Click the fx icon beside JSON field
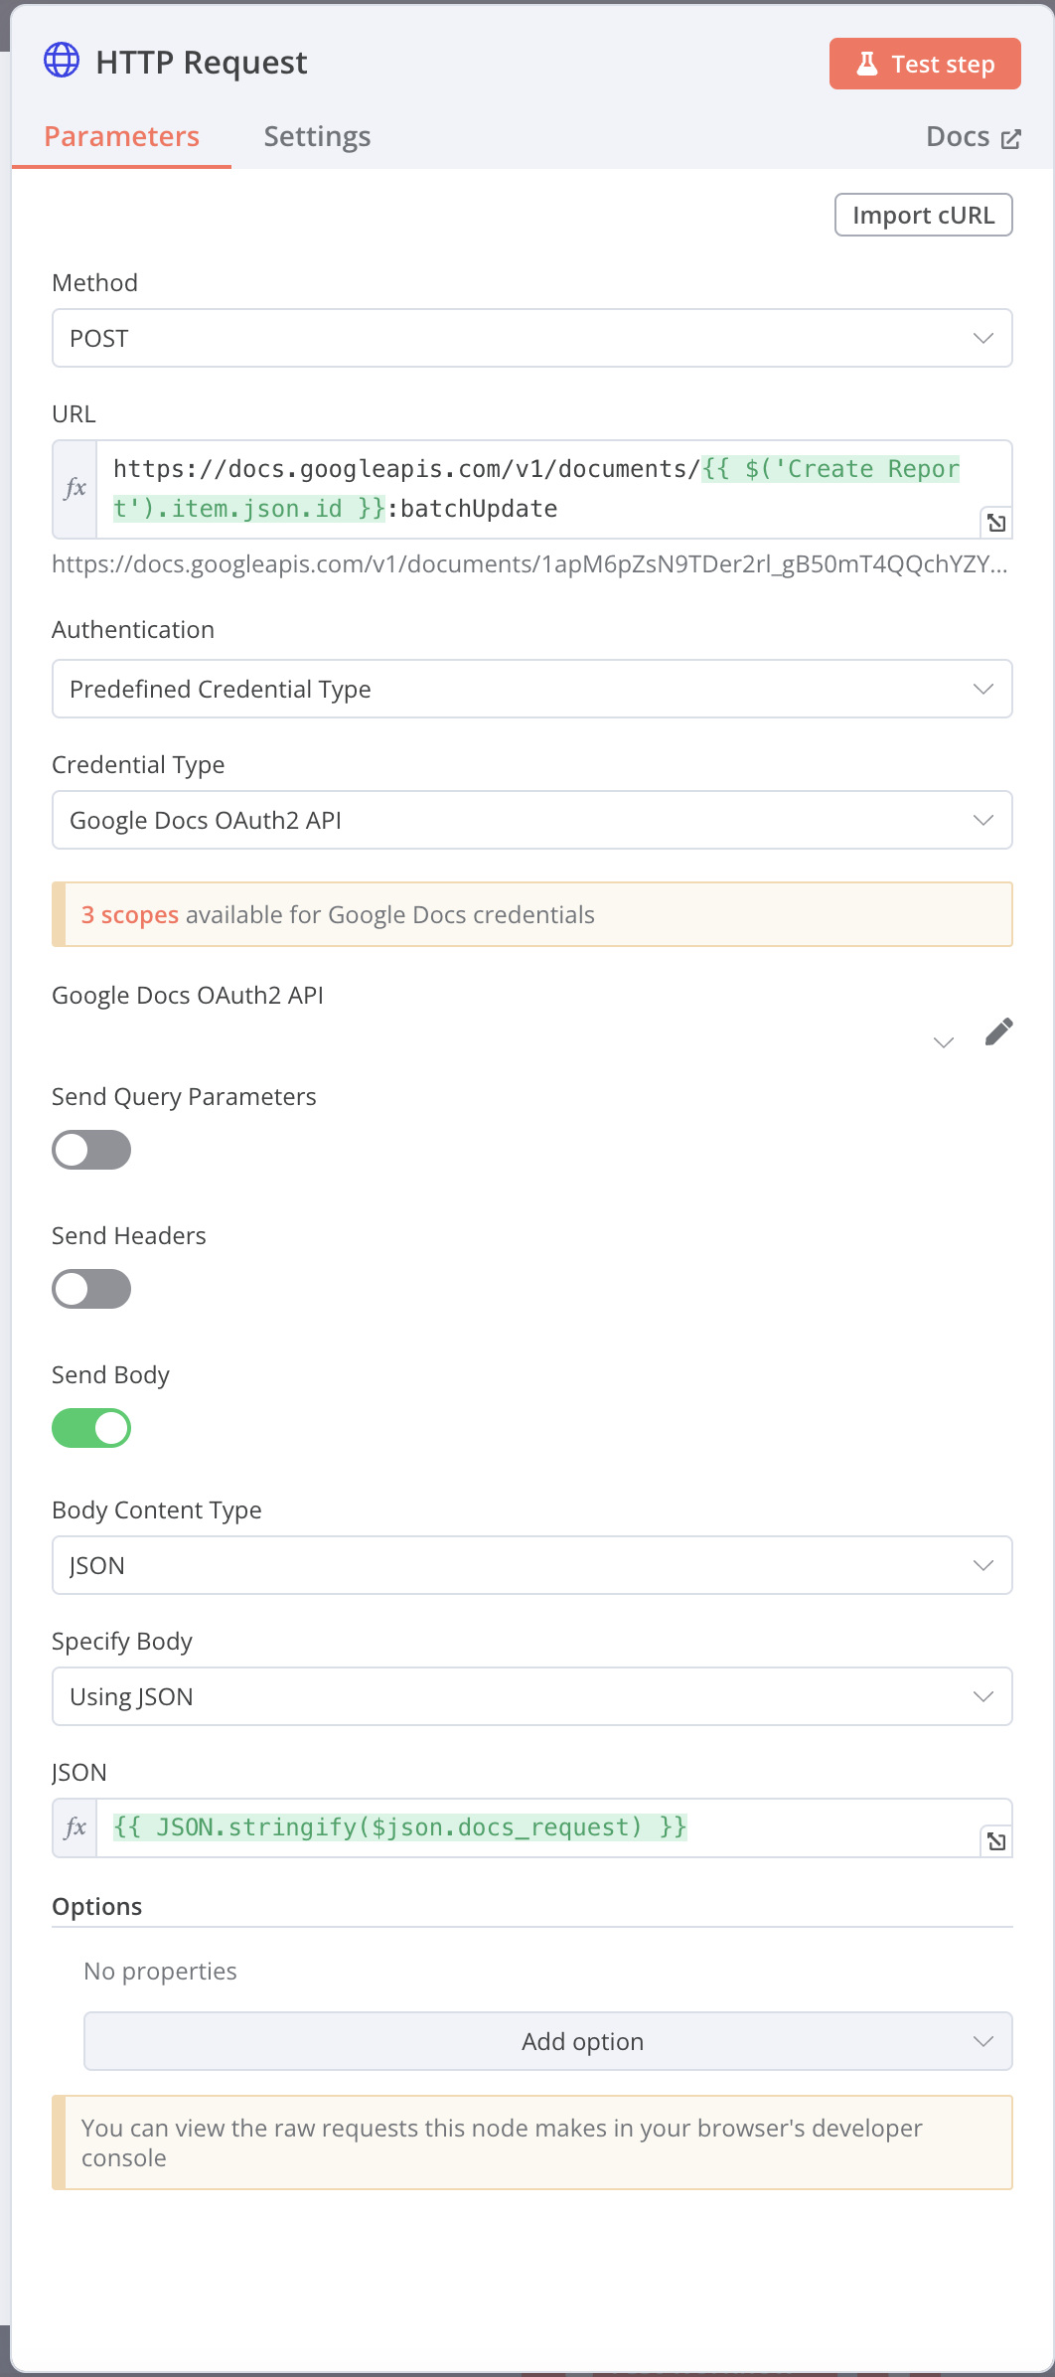This screenshot has width=1055, height=2377. 75,1827
